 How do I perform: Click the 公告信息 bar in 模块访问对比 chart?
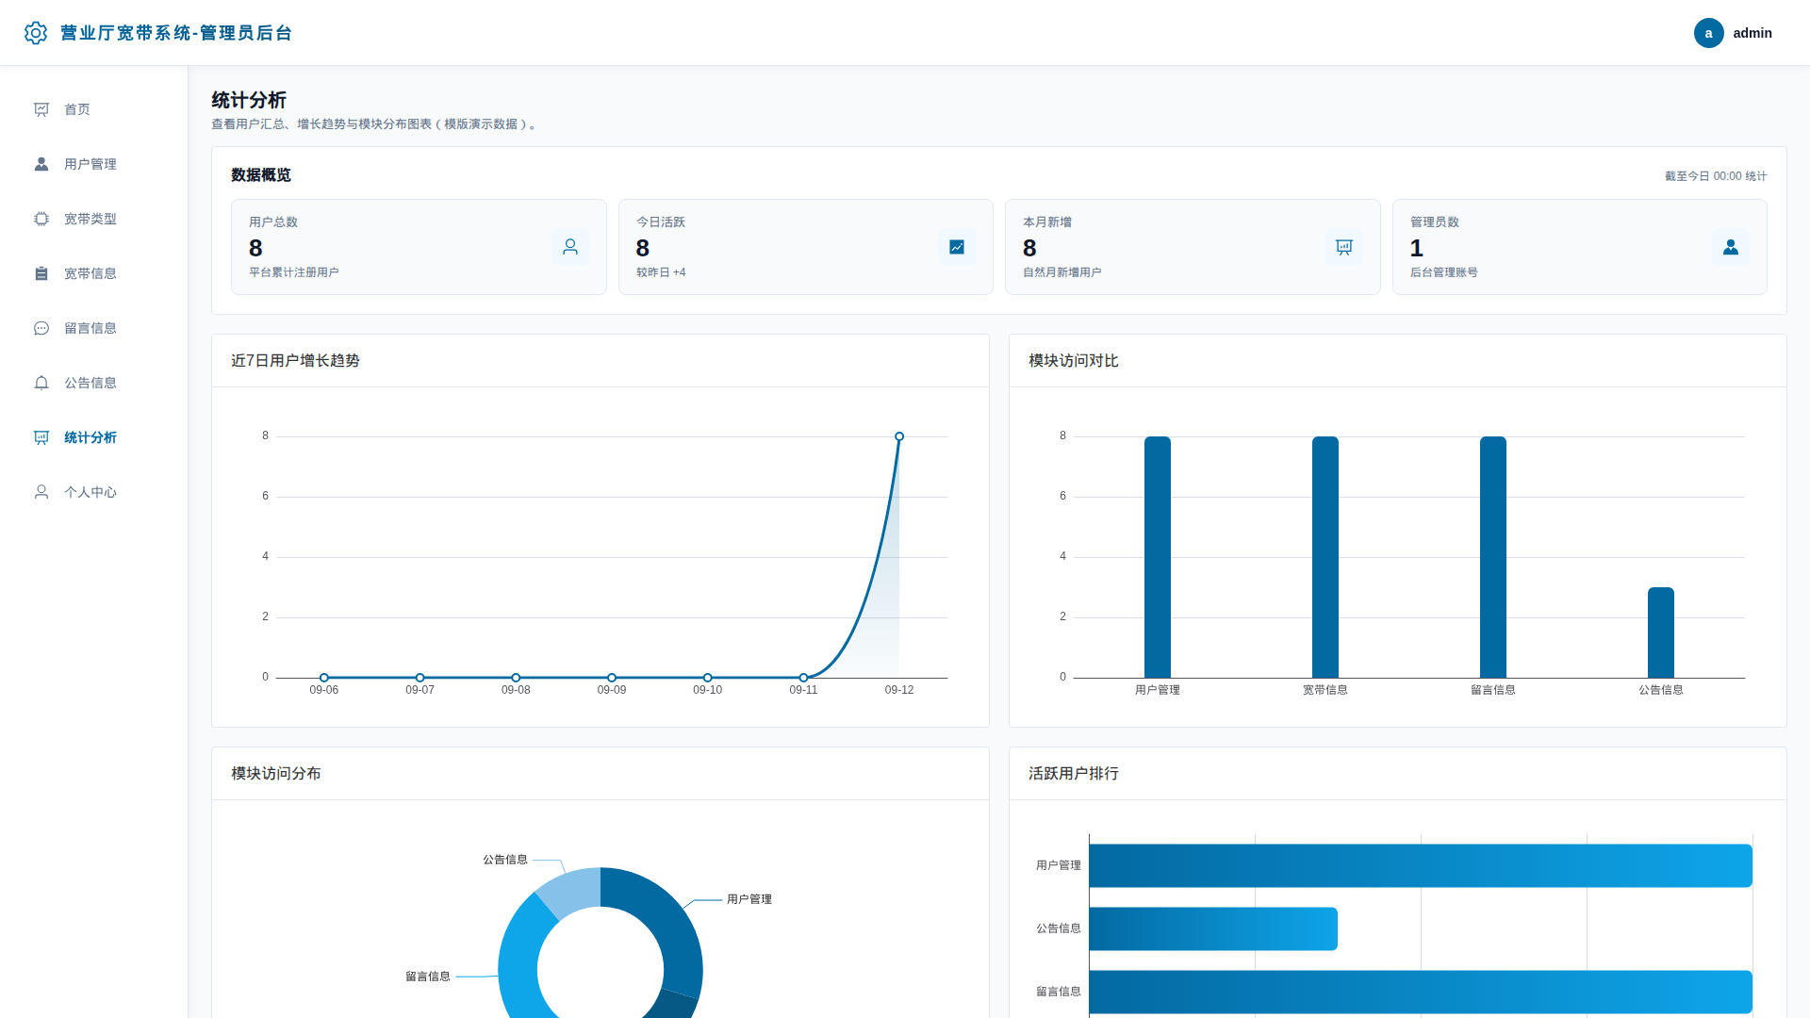pyautogui.click(x=1661, y=632)
